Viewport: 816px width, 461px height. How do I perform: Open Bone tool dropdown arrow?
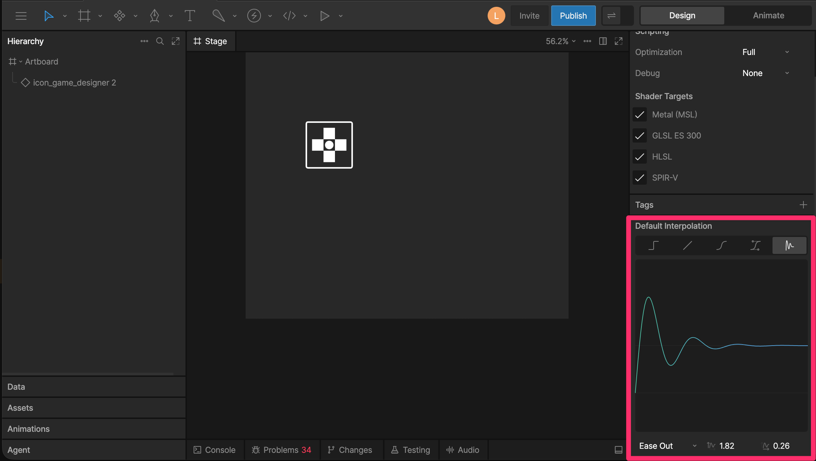[235, 16]
